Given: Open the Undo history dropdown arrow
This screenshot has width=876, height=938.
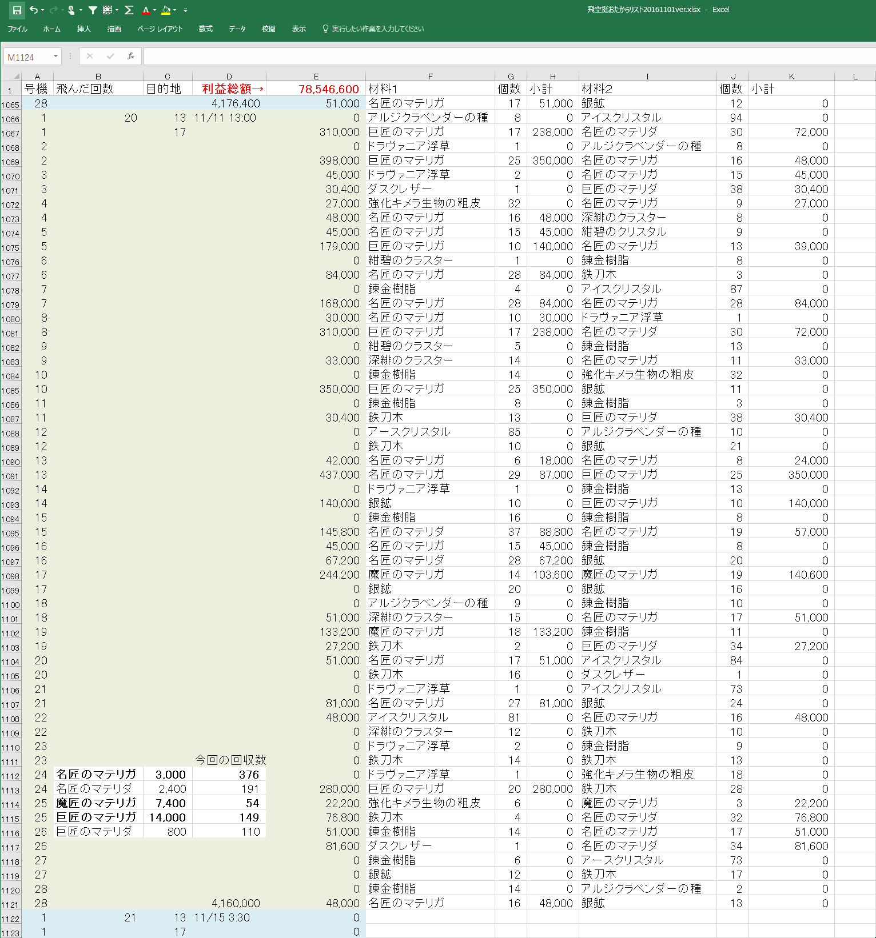Looking at the screenshot, I should click(x=43, y=10).
